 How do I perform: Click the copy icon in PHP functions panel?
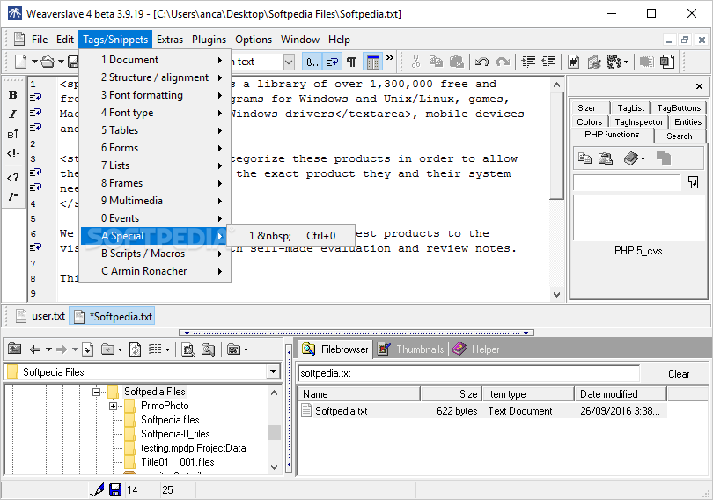point(584,158)
